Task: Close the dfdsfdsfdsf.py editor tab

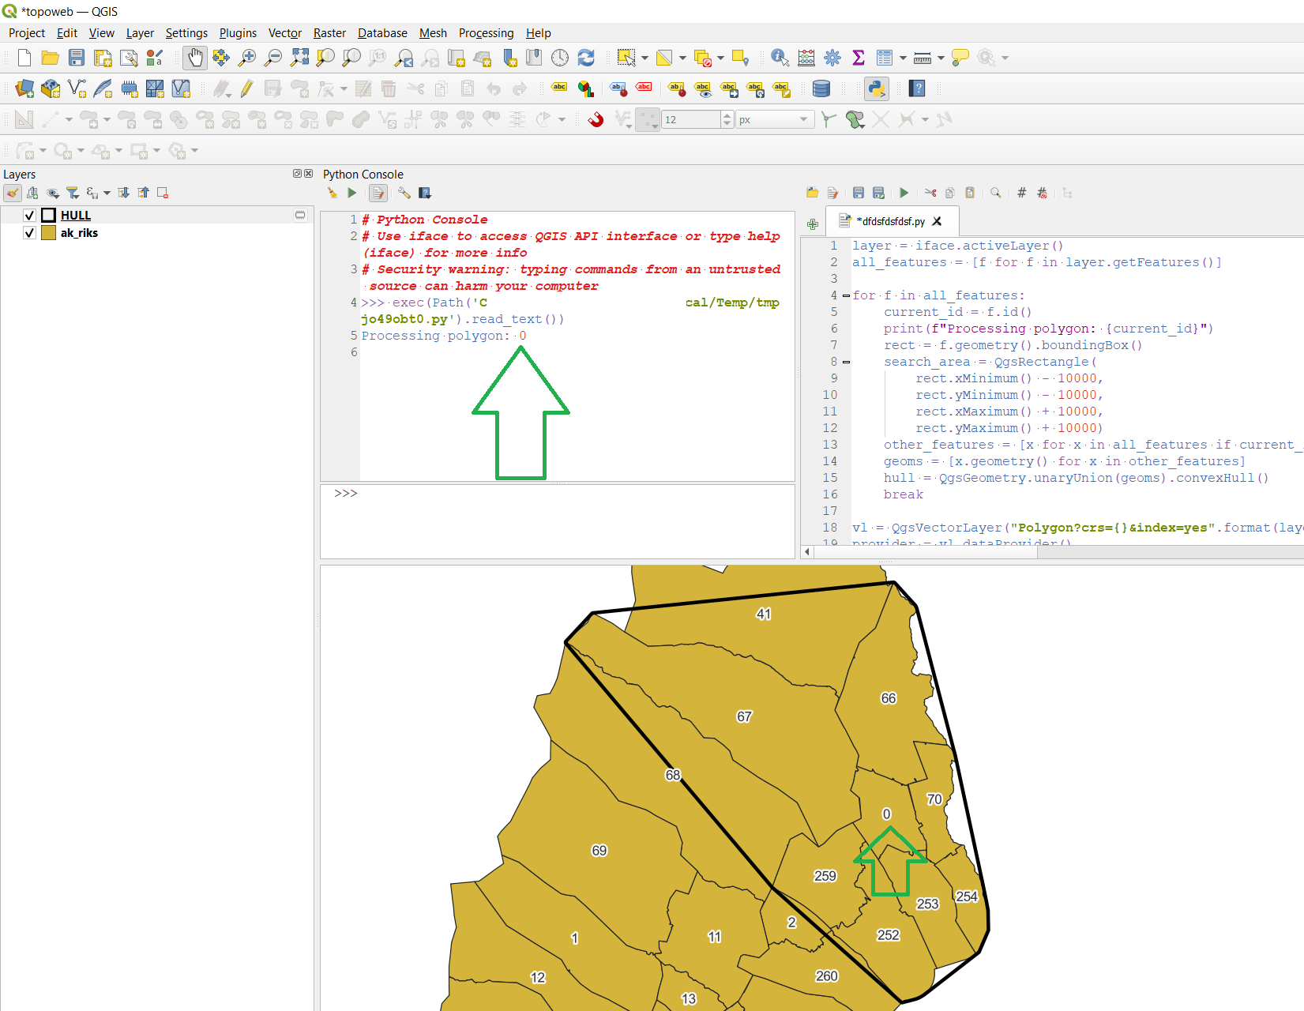Action: pos(937,221)
